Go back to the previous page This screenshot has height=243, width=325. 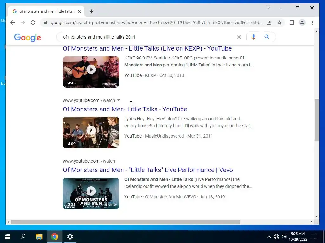[x=13, y=22]
